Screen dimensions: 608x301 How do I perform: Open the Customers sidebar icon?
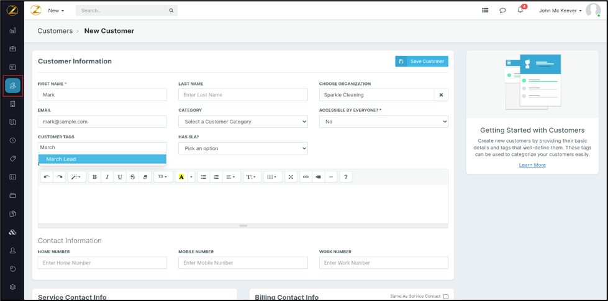pyautogui.click(x=12, y=86)
